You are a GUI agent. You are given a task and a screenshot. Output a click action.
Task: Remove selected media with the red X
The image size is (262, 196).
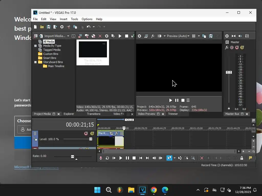point(100,36)
